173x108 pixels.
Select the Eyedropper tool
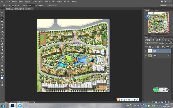pyautogui.click(x=2, y=28)
